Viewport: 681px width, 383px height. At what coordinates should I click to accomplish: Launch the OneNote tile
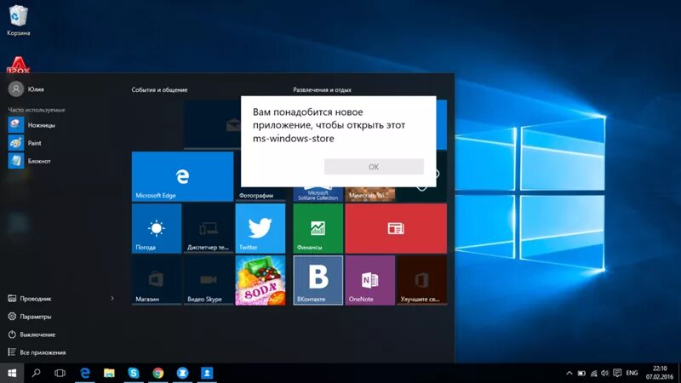(x=370, y=280)
